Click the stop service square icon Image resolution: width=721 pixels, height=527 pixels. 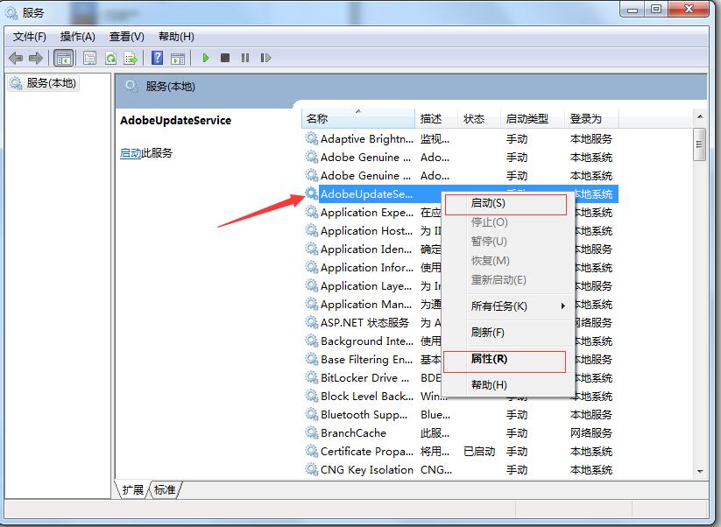click(x=225, y=58)
